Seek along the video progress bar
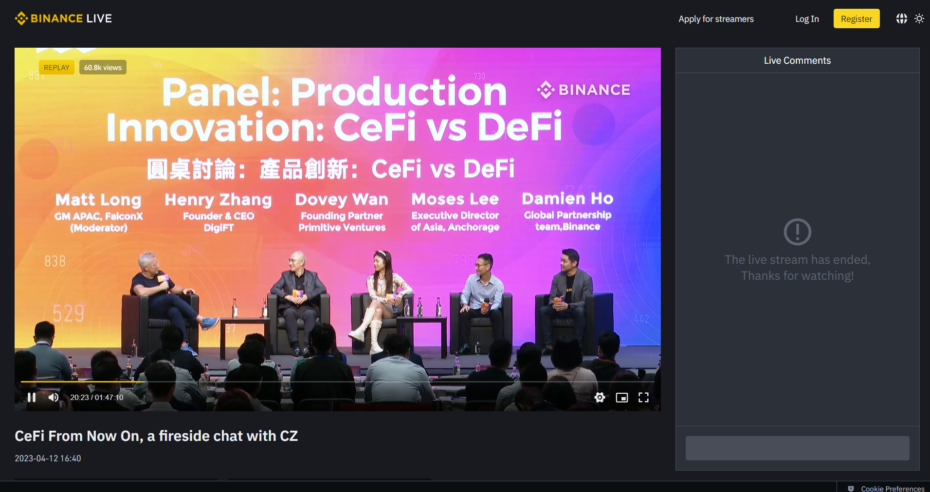 (337, 382)
